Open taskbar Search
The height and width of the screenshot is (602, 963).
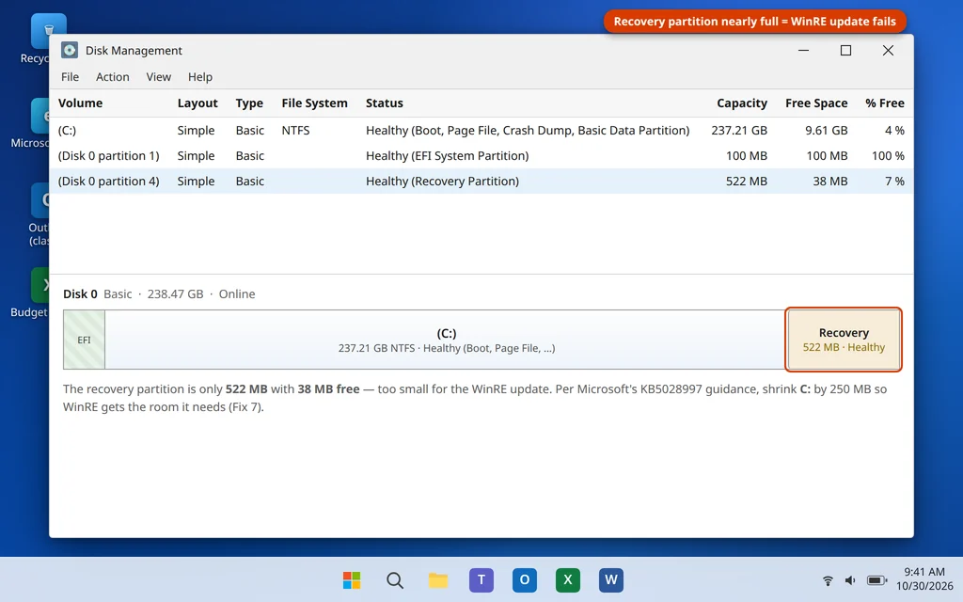pyautogui.click(x=395, y=579)
